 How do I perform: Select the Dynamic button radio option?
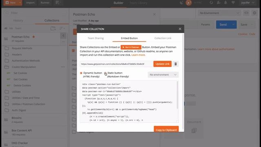81,73
